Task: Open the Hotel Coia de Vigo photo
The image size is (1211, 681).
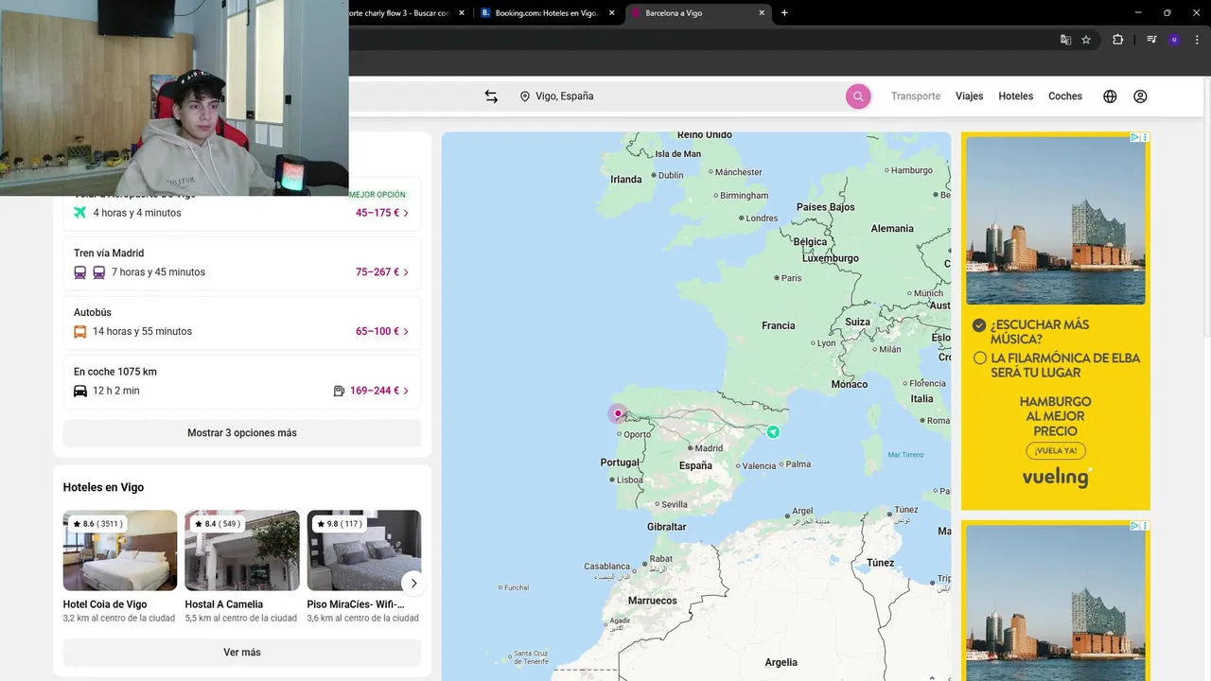Action: point(120,550)
